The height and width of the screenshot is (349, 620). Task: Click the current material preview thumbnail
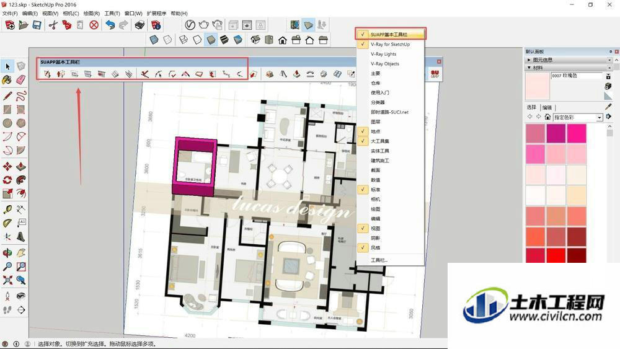click(538, 86)
